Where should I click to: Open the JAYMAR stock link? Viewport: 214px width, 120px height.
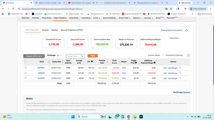(x=41, y=73)
